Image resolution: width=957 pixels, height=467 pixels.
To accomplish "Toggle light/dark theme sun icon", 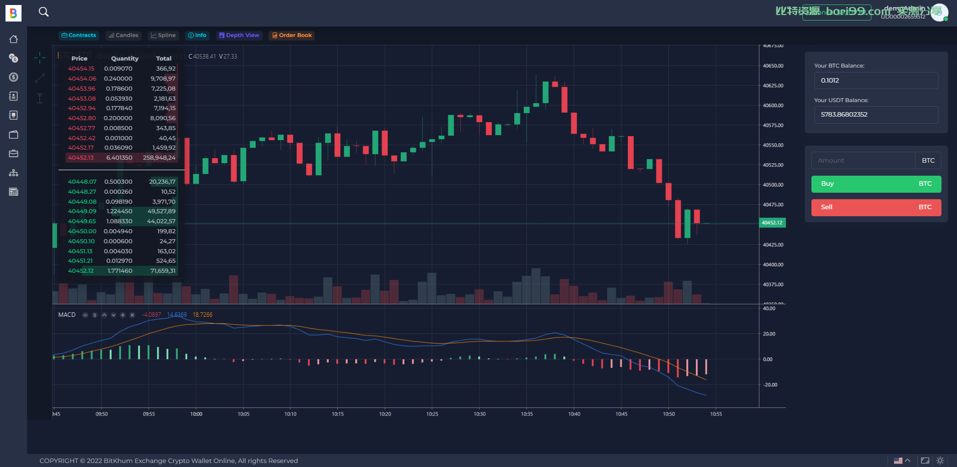I will (x=940, y=460).
